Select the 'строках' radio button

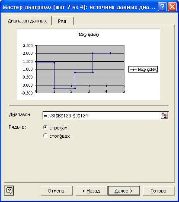pos(45,127)
